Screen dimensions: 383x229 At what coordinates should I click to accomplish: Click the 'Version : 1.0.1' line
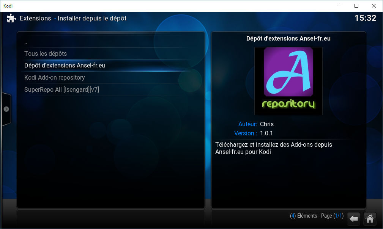[x=253, y=133]
